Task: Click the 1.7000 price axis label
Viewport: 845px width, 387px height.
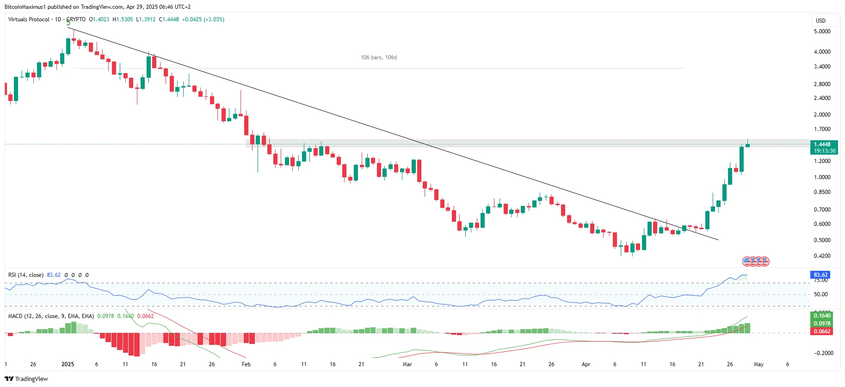Action: click(822, 129)
